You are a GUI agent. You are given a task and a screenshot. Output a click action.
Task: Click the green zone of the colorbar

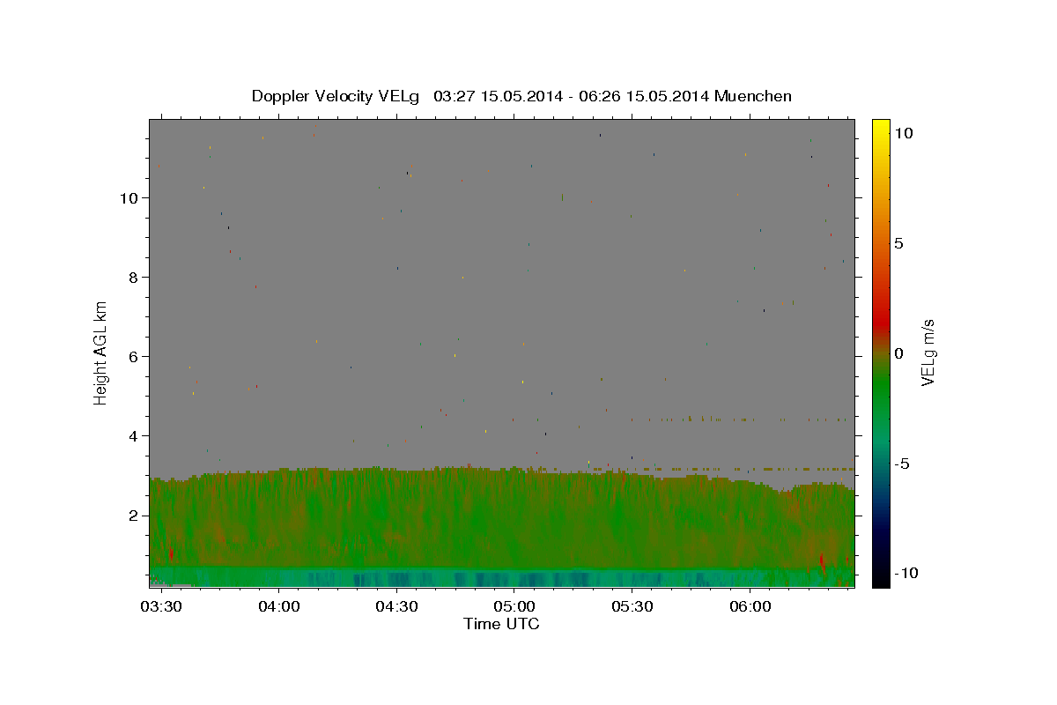[x=880, y=397]
